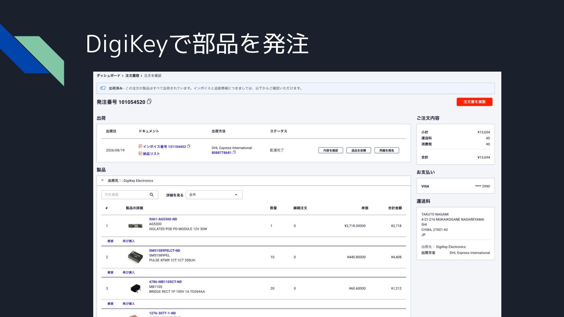Open the 詳細を見る 全件 dropdown
564x317 pixels.
click(x=214, y=195)
